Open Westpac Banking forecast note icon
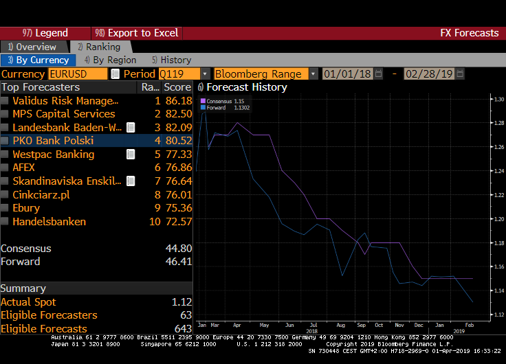 click(131, 155)
